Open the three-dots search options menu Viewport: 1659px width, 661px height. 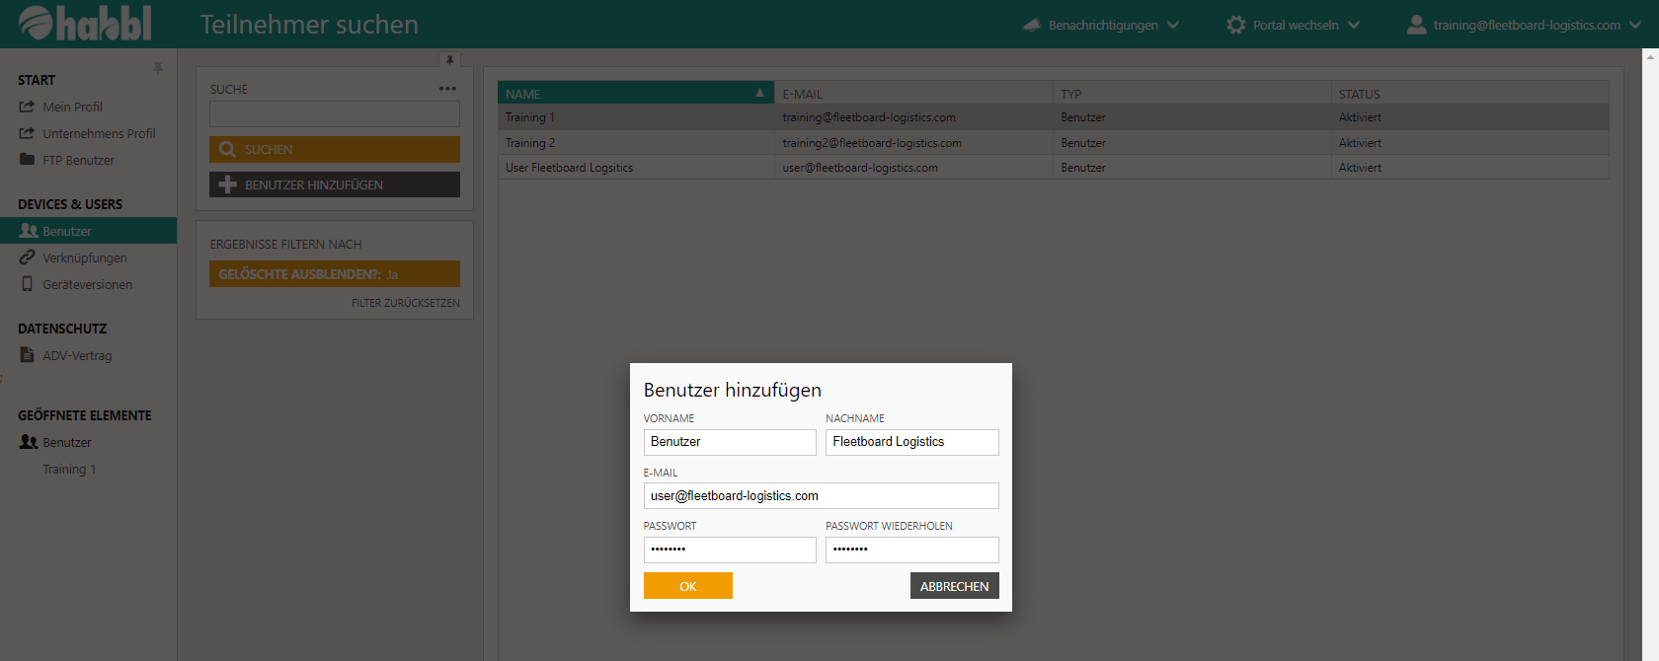tap(447, 89)
